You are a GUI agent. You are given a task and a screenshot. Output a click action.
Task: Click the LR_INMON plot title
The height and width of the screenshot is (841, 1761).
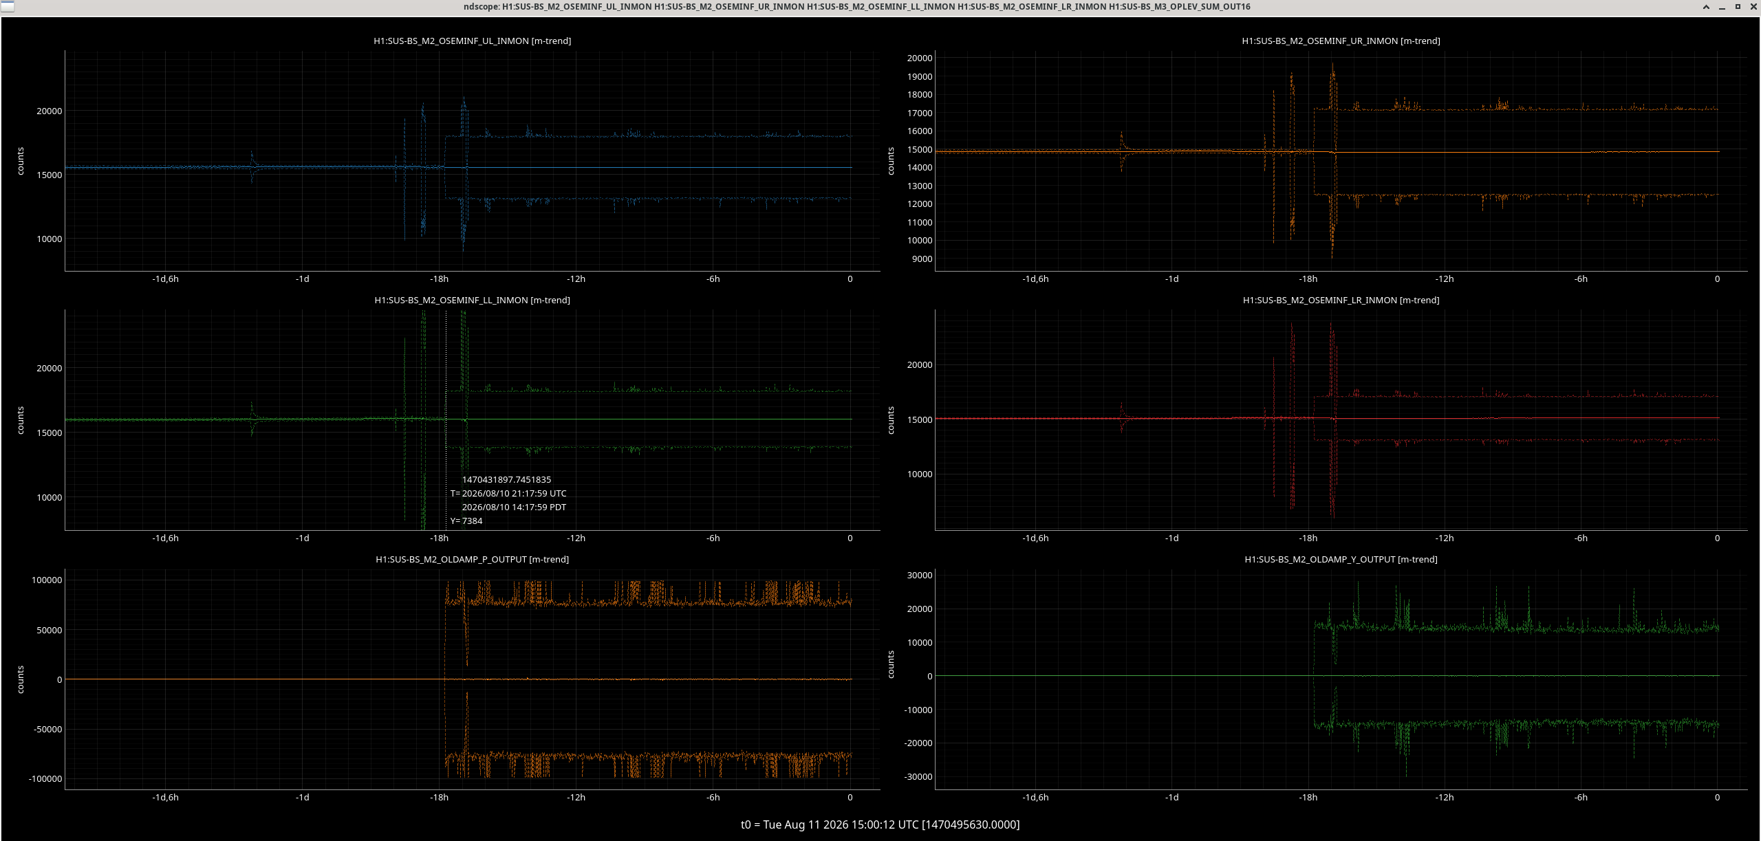1341,300
